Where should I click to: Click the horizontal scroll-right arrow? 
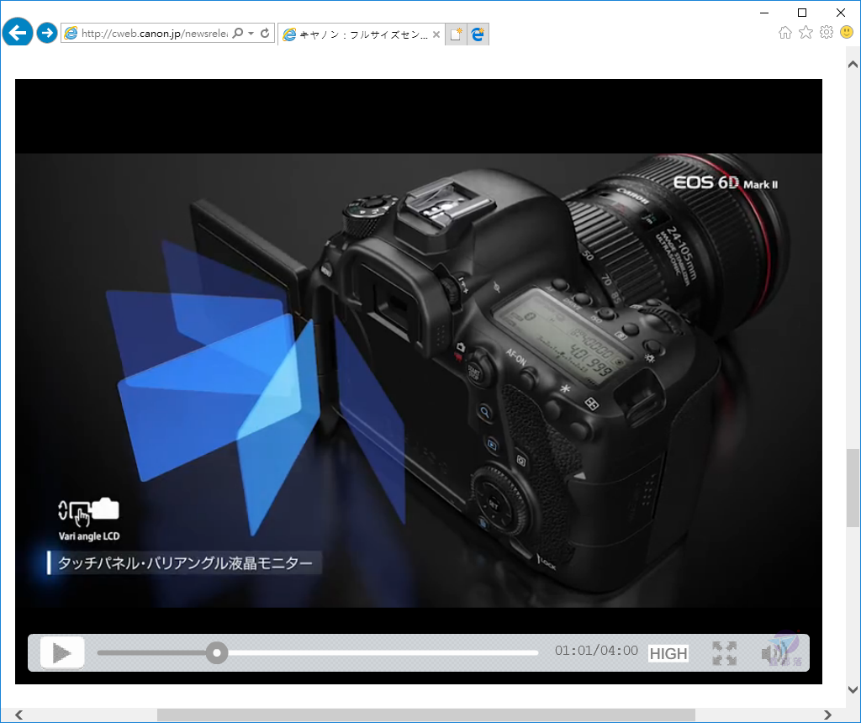point(827,715)
